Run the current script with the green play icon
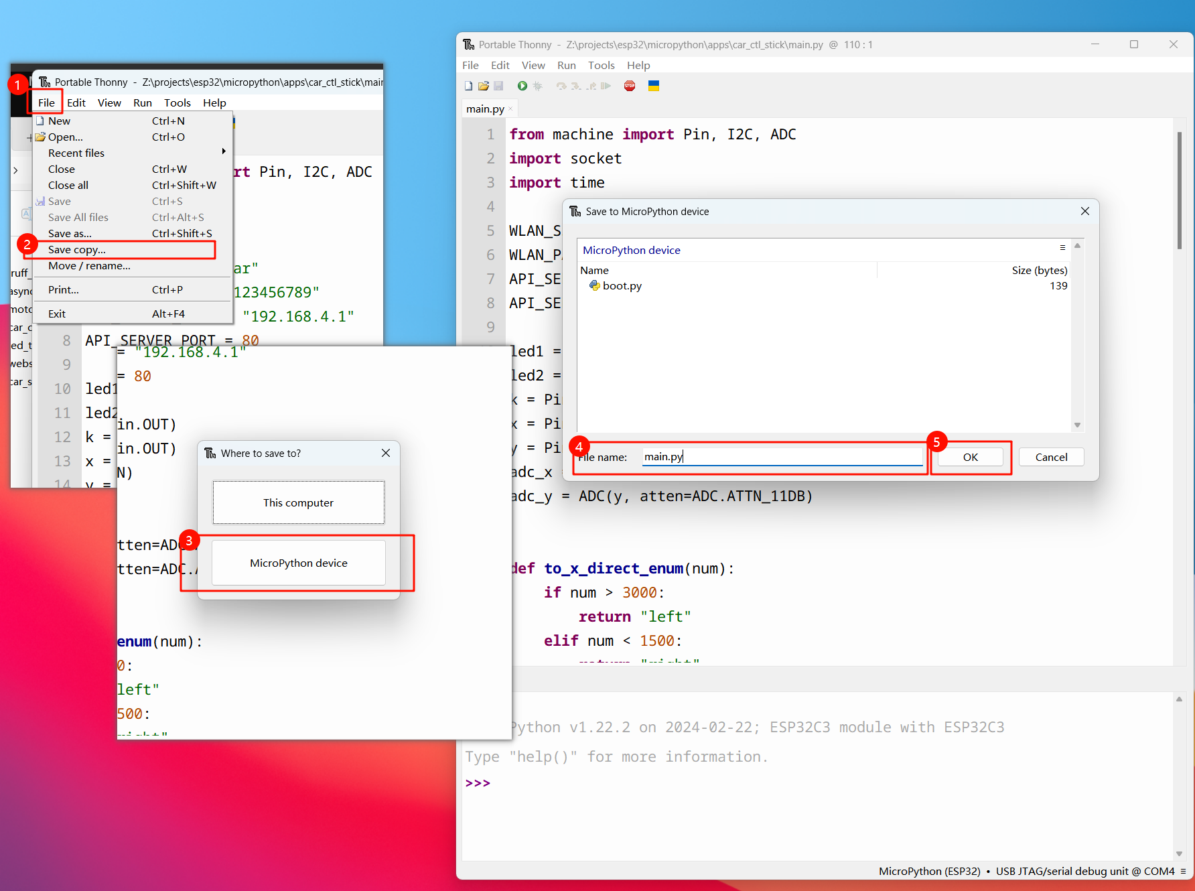This screenshot has width=1195, height=891. [x=522, y=86]
